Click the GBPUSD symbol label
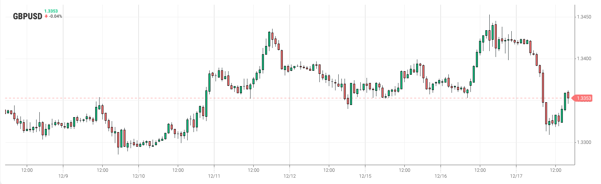The height and width of the screenshot is (184, 601). coord(28,16)
